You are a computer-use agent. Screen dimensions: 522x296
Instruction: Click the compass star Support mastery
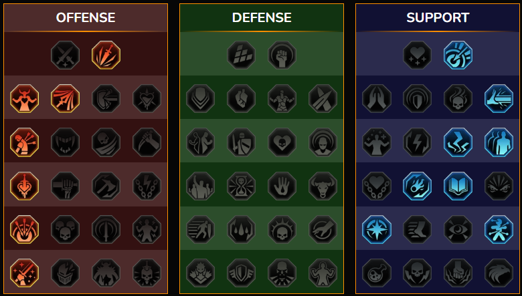[x=377, y=230]
